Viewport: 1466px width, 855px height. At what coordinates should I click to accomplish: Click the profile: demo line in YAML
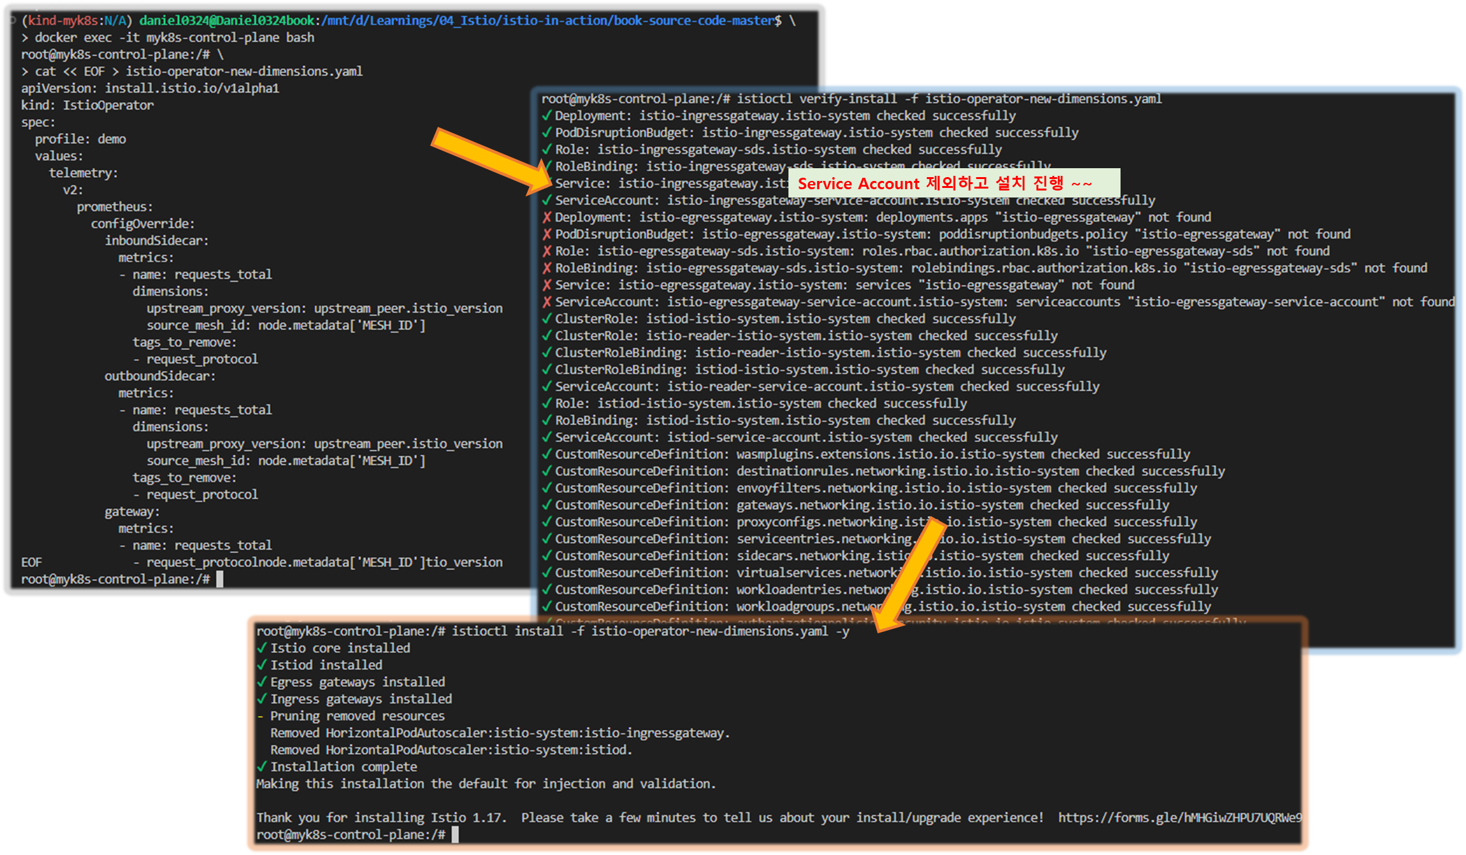pos(80,139)
